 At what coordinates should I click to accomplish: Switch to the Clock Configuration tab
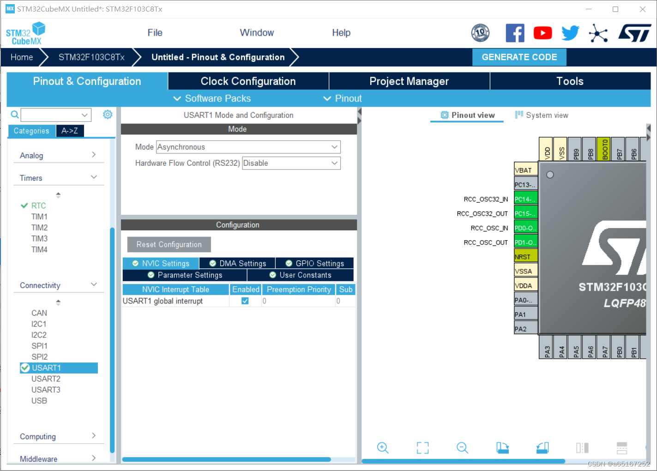click(x=248, y=81)
